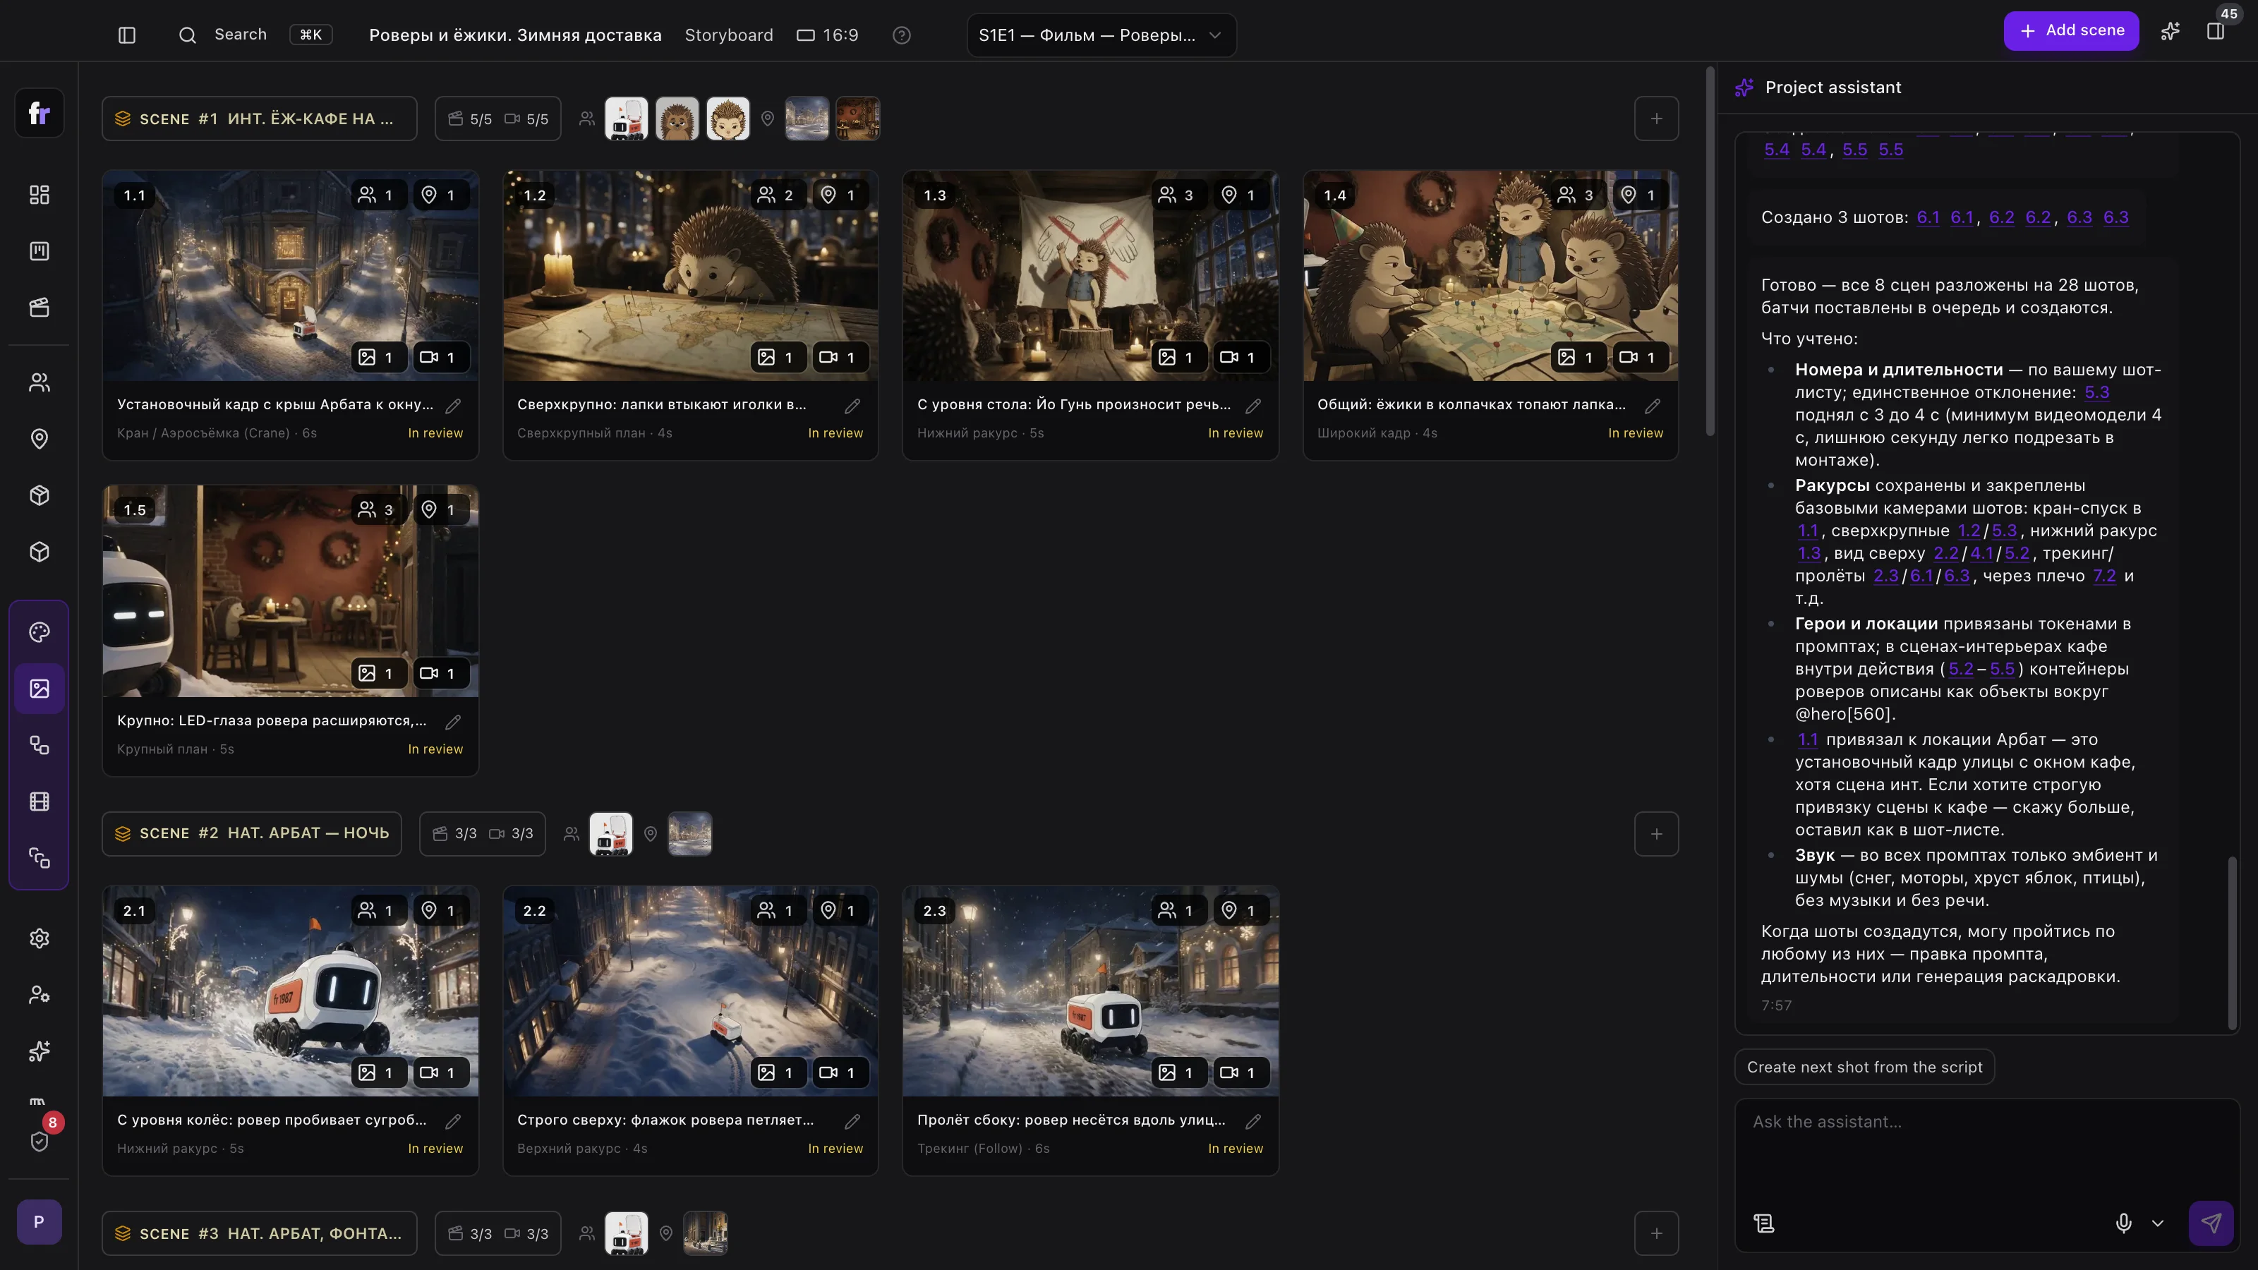The height and width of the screenshot is (1270, 2258).
Task: Open shot 2.1 rover in snow thumbnail
Action: click(x=290, y=991)
